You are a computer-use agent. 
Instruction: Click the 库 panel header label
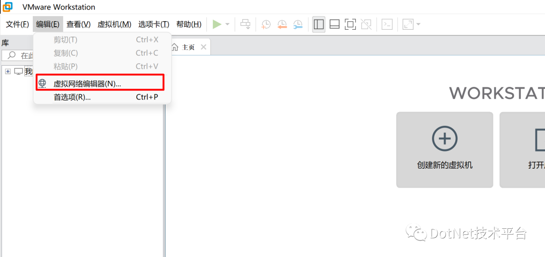(x=5, y=43)
